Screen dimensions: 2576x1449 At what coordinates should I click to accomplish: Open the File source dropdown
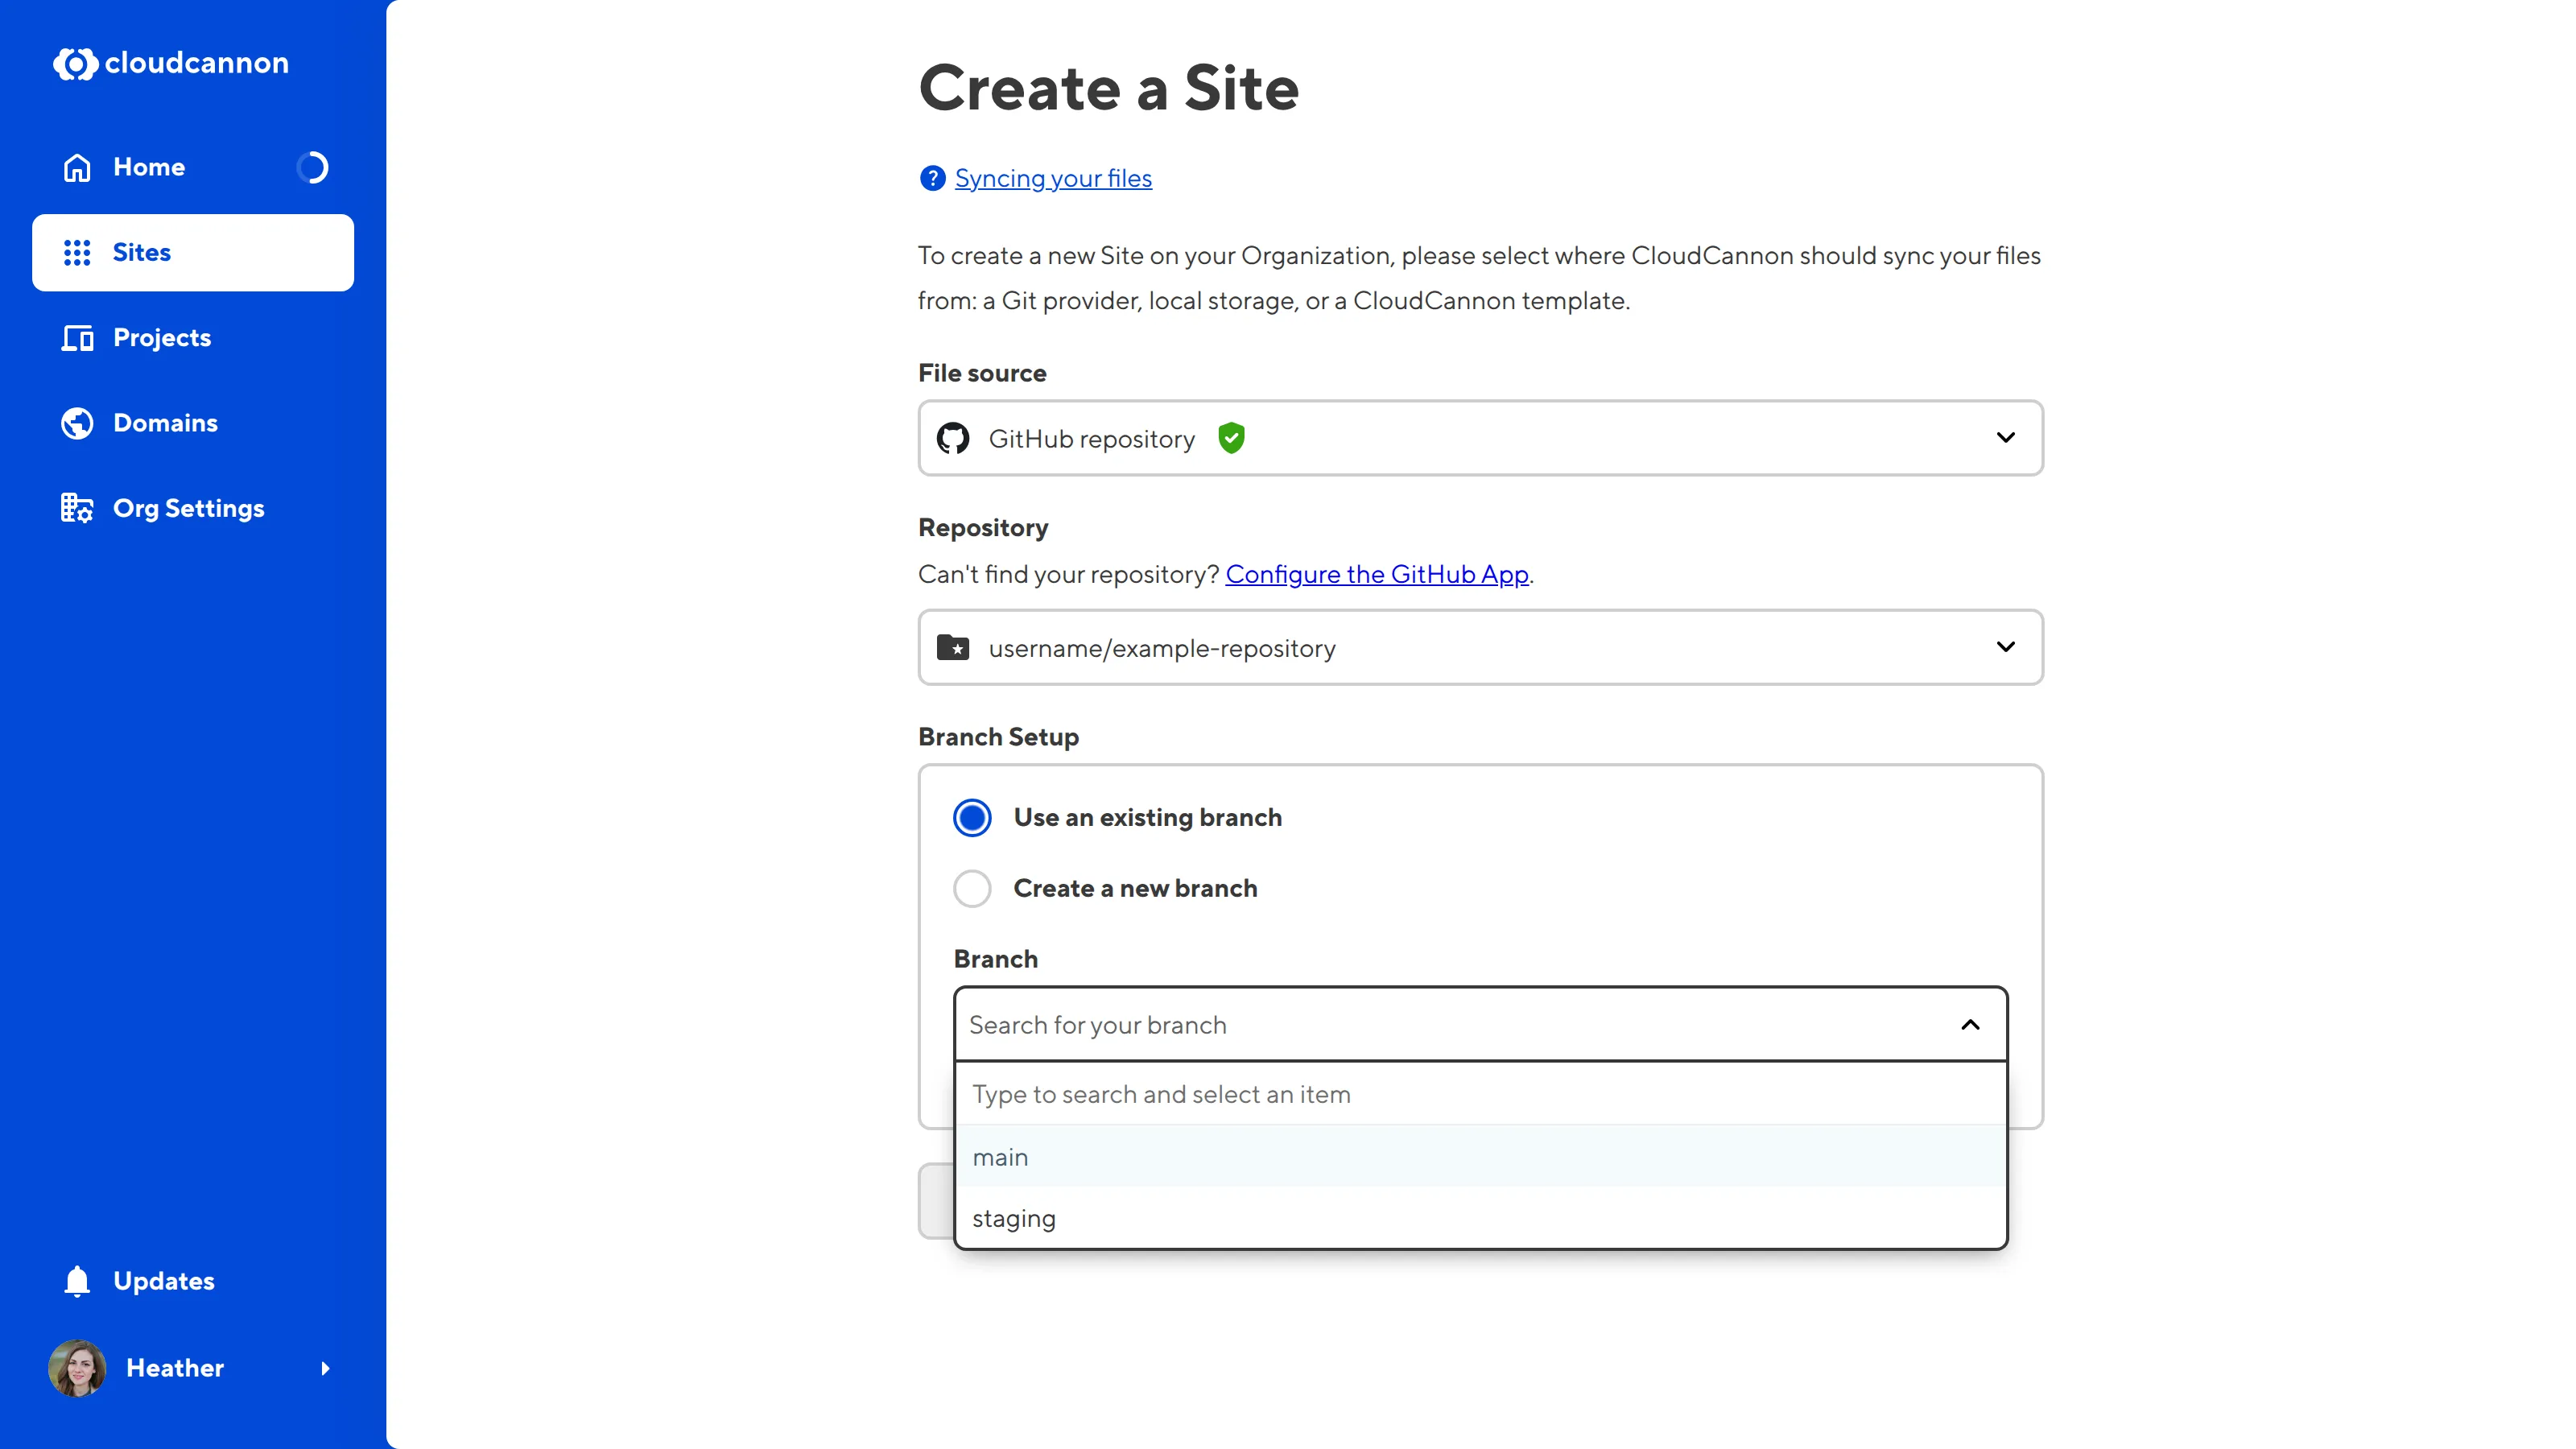coord(2006,438)
